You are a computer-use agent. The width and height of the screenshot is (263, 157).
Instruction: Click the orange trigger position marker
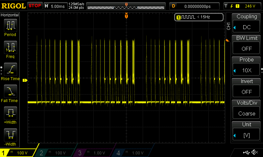[126, 16]
